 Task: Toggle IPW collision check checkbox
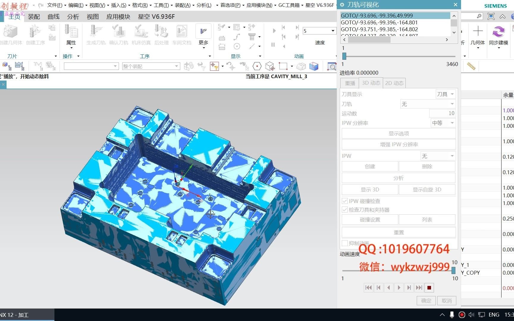345,201
